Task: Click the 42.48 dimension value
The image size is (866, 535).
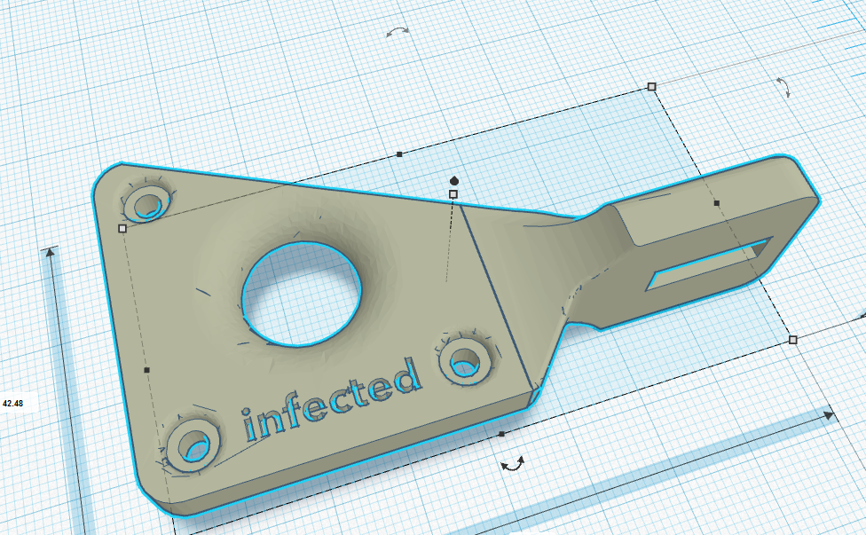Action: (x=12, y=404)
